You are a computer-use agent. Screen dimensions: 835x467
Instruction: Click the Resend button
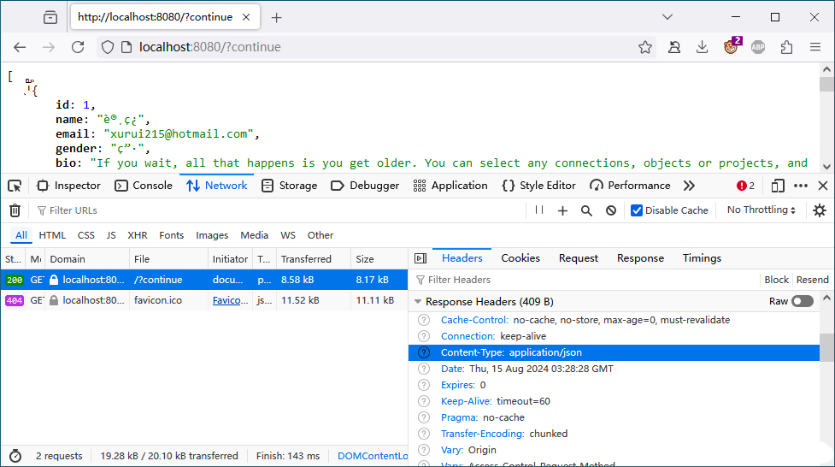812,280
